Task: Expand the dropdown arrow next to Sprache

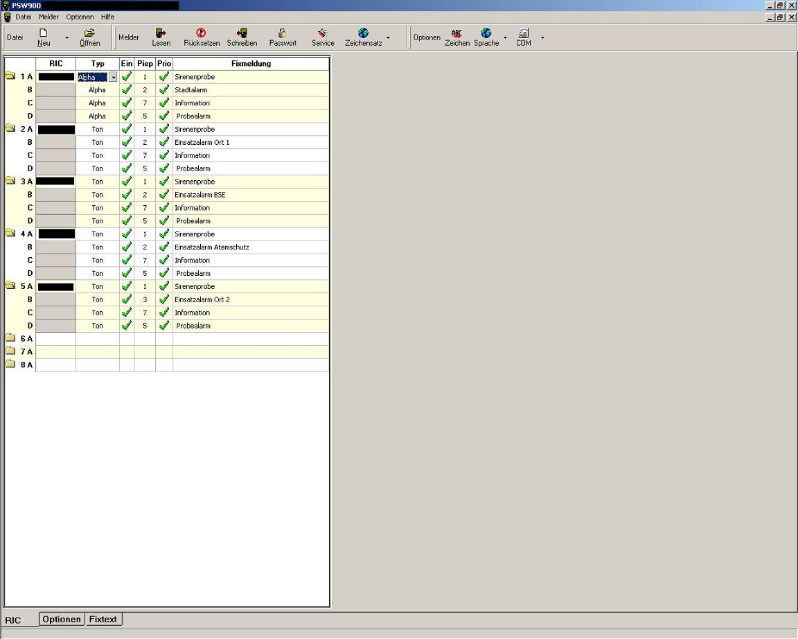Action: click(505, 38)
